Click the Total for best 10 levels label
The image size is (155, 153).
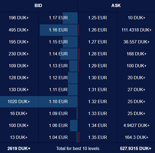pyautogui.click(x=78, y=148)
